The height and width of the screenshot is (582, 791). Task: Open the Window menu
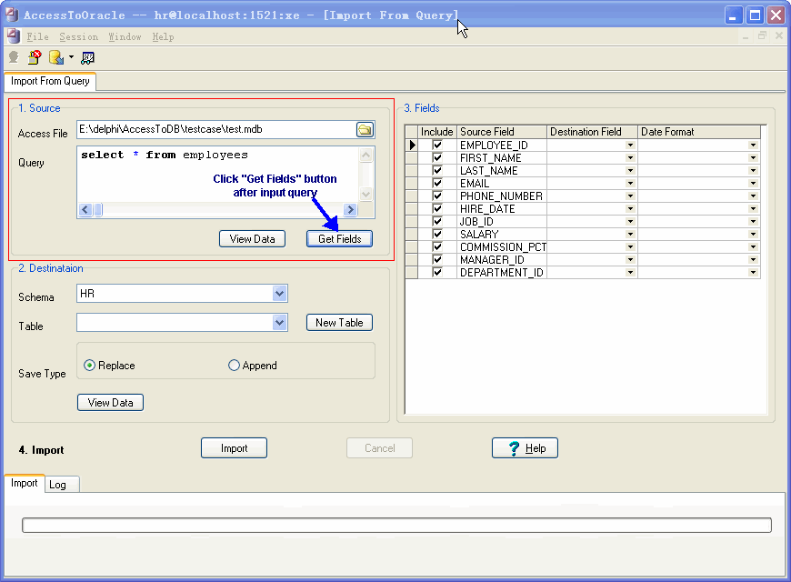[x=125, y=37]
